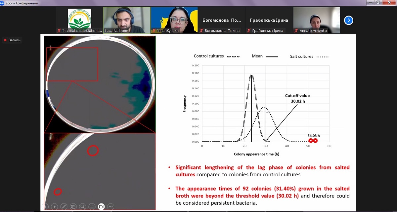The image size is (397, 212).
Task: Click the subtitles toggle icon in slideshow bar
Action: tap(92, 207)
